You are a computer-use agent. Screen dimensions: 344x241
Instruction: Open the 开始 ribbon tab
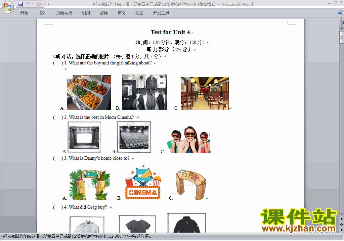click(x=24, y=13)
